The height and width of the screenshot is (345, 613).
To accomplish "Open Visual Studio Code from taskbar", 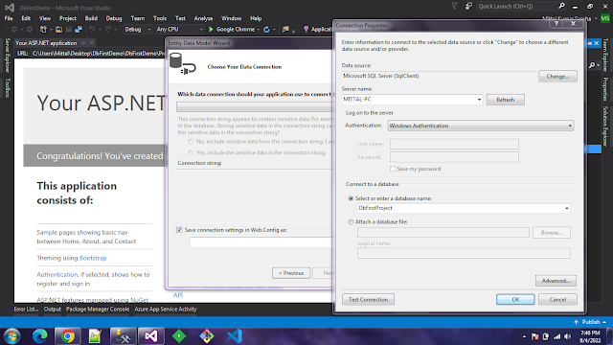I will pyautogui.click(x=235, y=336).
